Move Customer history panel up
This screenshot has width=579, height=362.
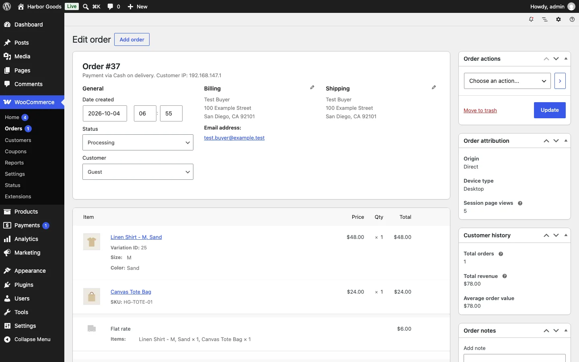click(546, 235)
